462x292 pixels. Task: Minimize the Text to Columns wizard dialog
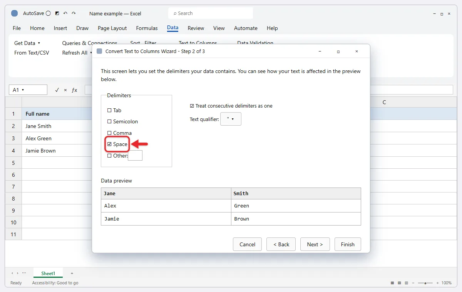point(320,51)
